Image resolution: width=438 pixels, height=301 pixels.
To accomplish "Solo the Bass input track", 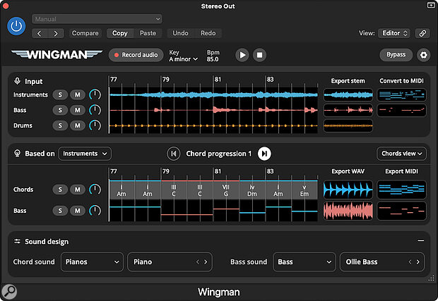I will pyautogui.click(x=61, y=110).
